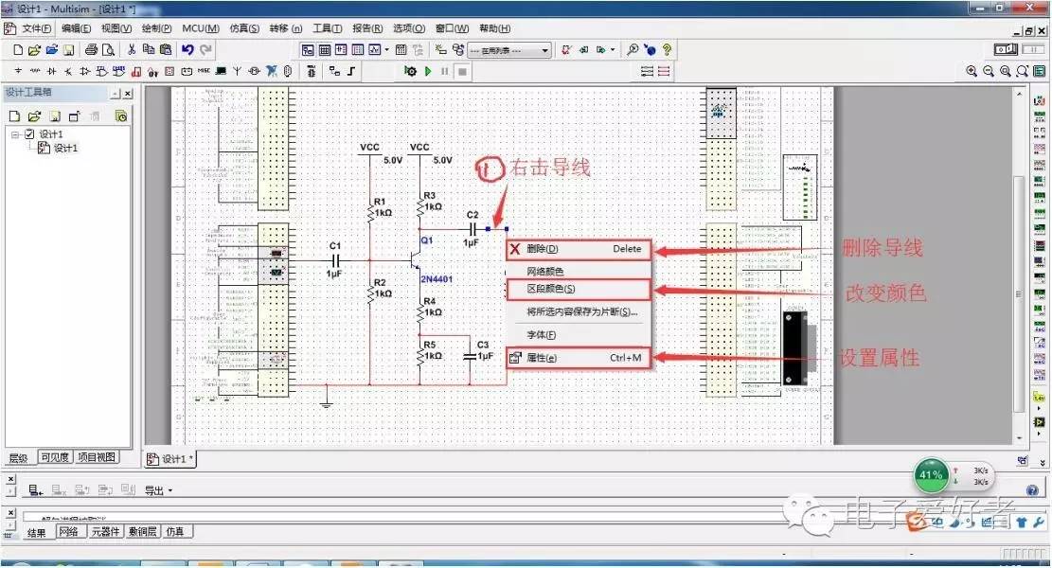1052x568 pixels.
Task: Click Zoom to fit page icon
Action: click(x=1022, y=71)
